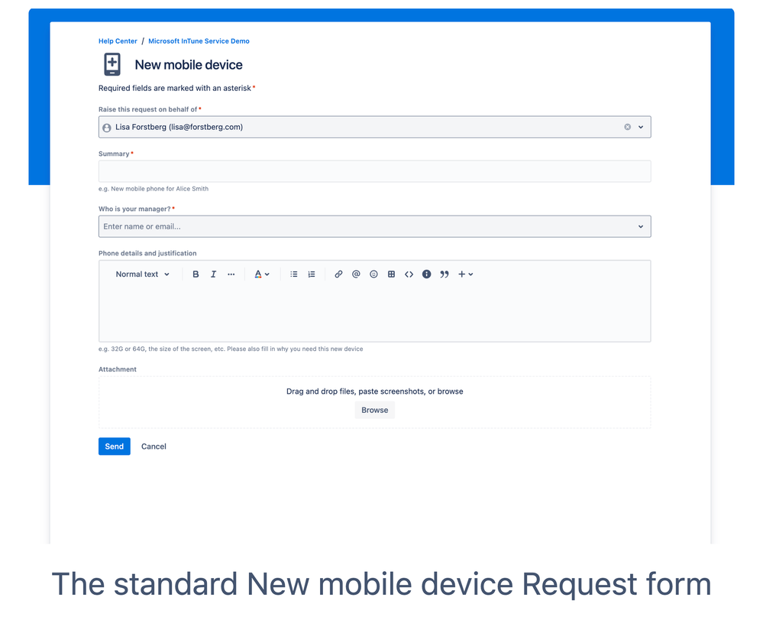Clear the selected user Lisa Forstberg
This screenshot has width=763, height=617.
[627, 127]
